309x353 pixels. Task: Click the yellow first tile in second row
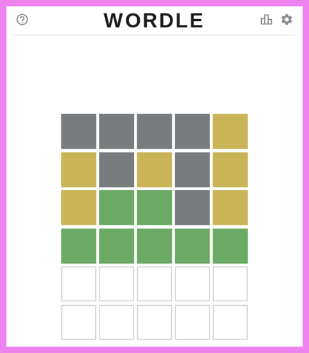point(79,170)
